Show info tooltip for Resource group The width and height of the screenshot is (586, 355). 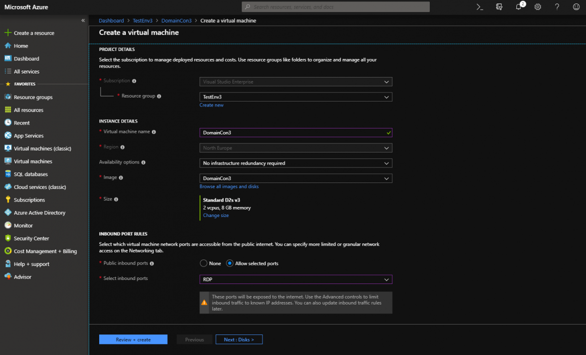(x=159, y=96)
